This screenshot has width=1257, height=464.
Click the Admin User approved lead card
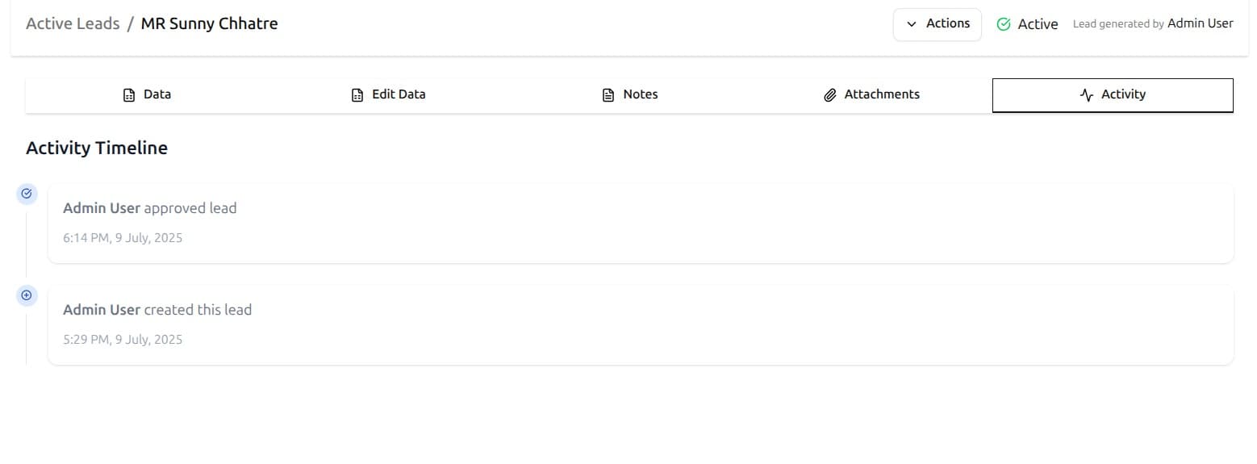click(x=641, y=223)
